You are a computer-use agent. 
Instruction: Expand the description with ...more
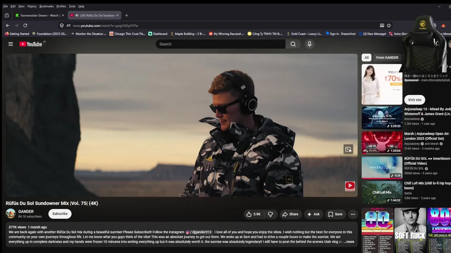coord(349,242)
